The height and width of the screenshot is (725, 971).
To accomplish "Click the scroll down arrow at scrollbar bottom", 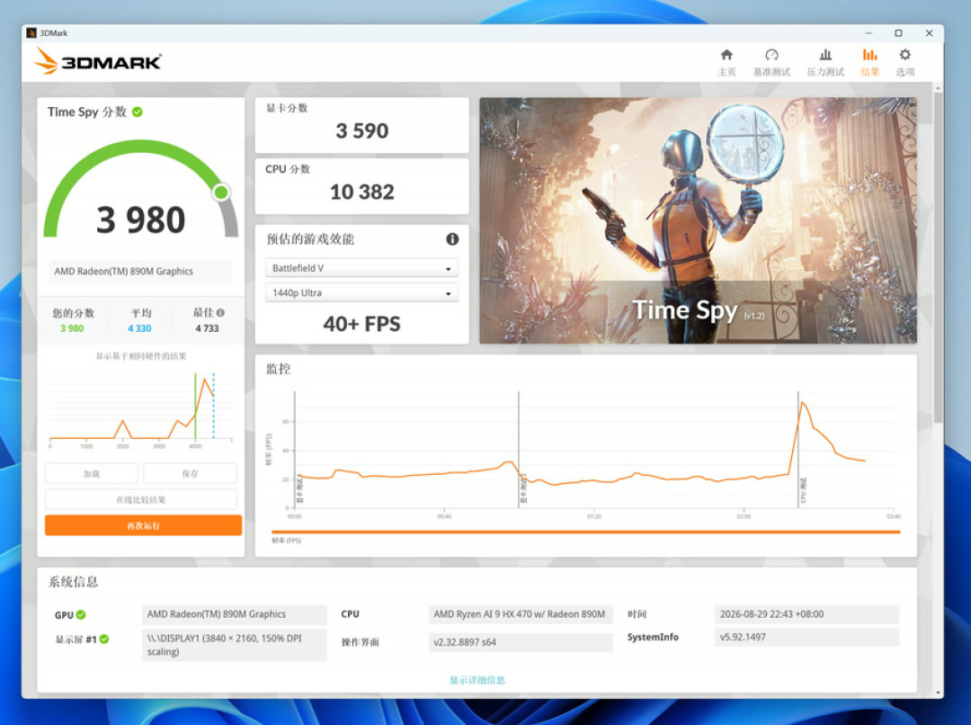I will (x=938, y=693).
